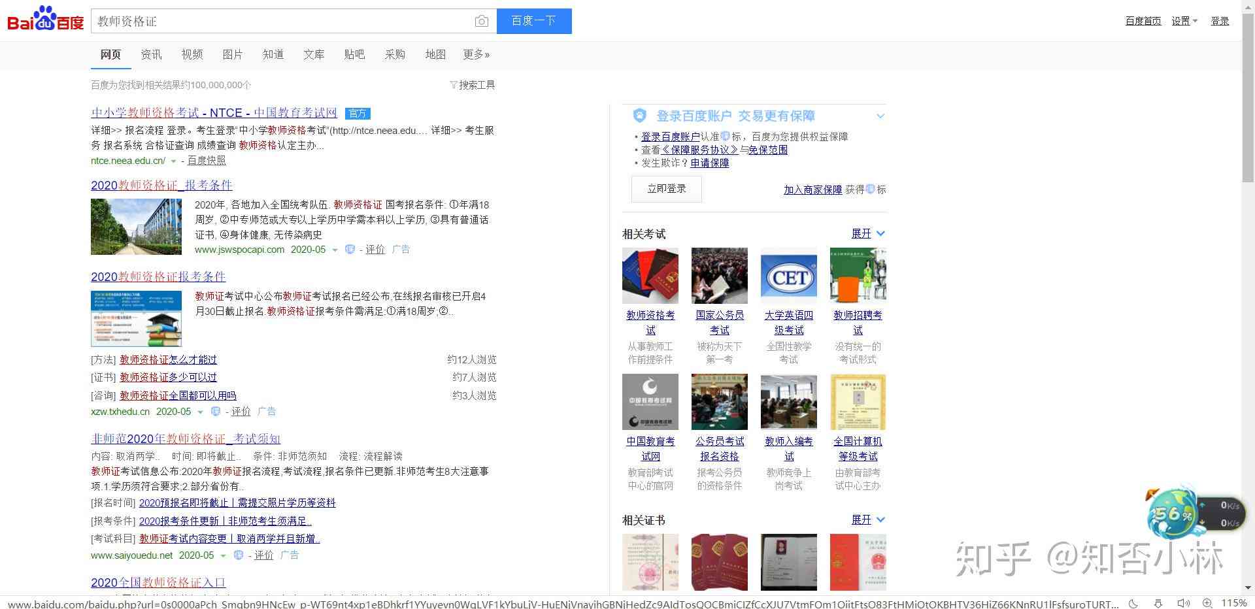Open 2020全国教师资格证入口 result
The width and height of the screenshot is (1255, 609).
[158, 583]
